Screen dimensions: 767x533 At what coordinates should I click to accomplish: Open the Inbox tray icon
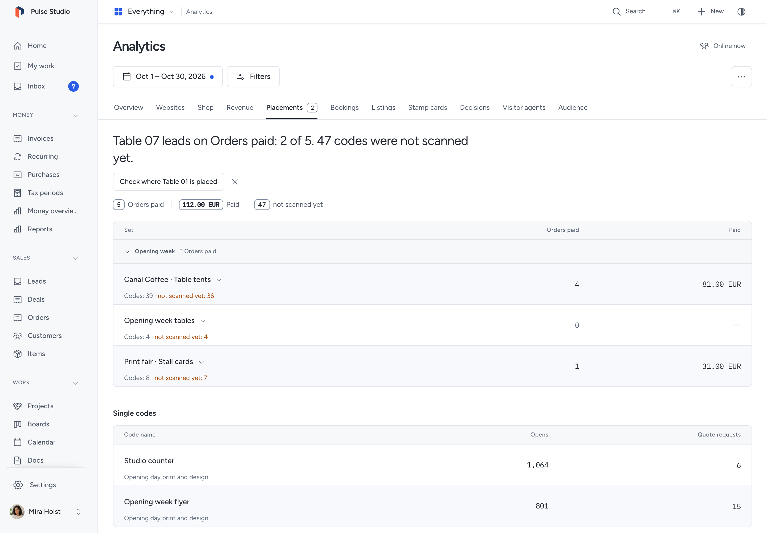18,86
